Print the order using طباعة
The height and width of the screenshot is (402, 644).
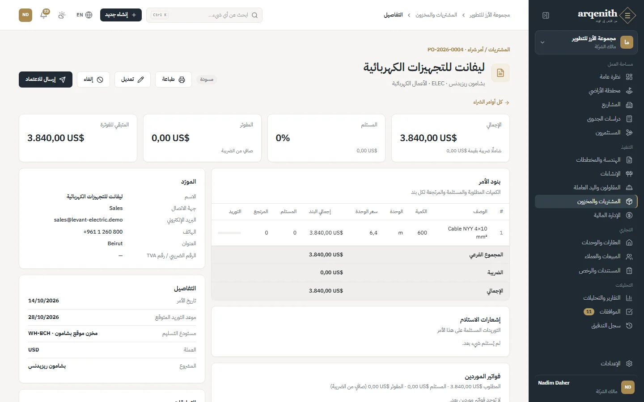[174, 80]
